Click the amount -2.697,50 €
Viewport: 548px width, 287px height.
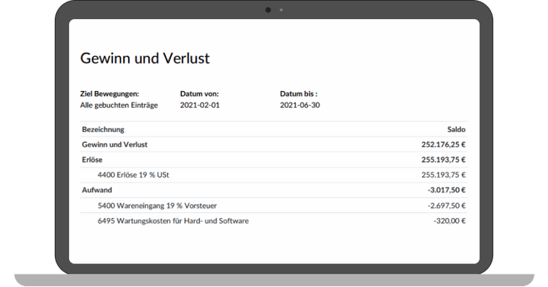pyautogui.click(x=446, y=205)
